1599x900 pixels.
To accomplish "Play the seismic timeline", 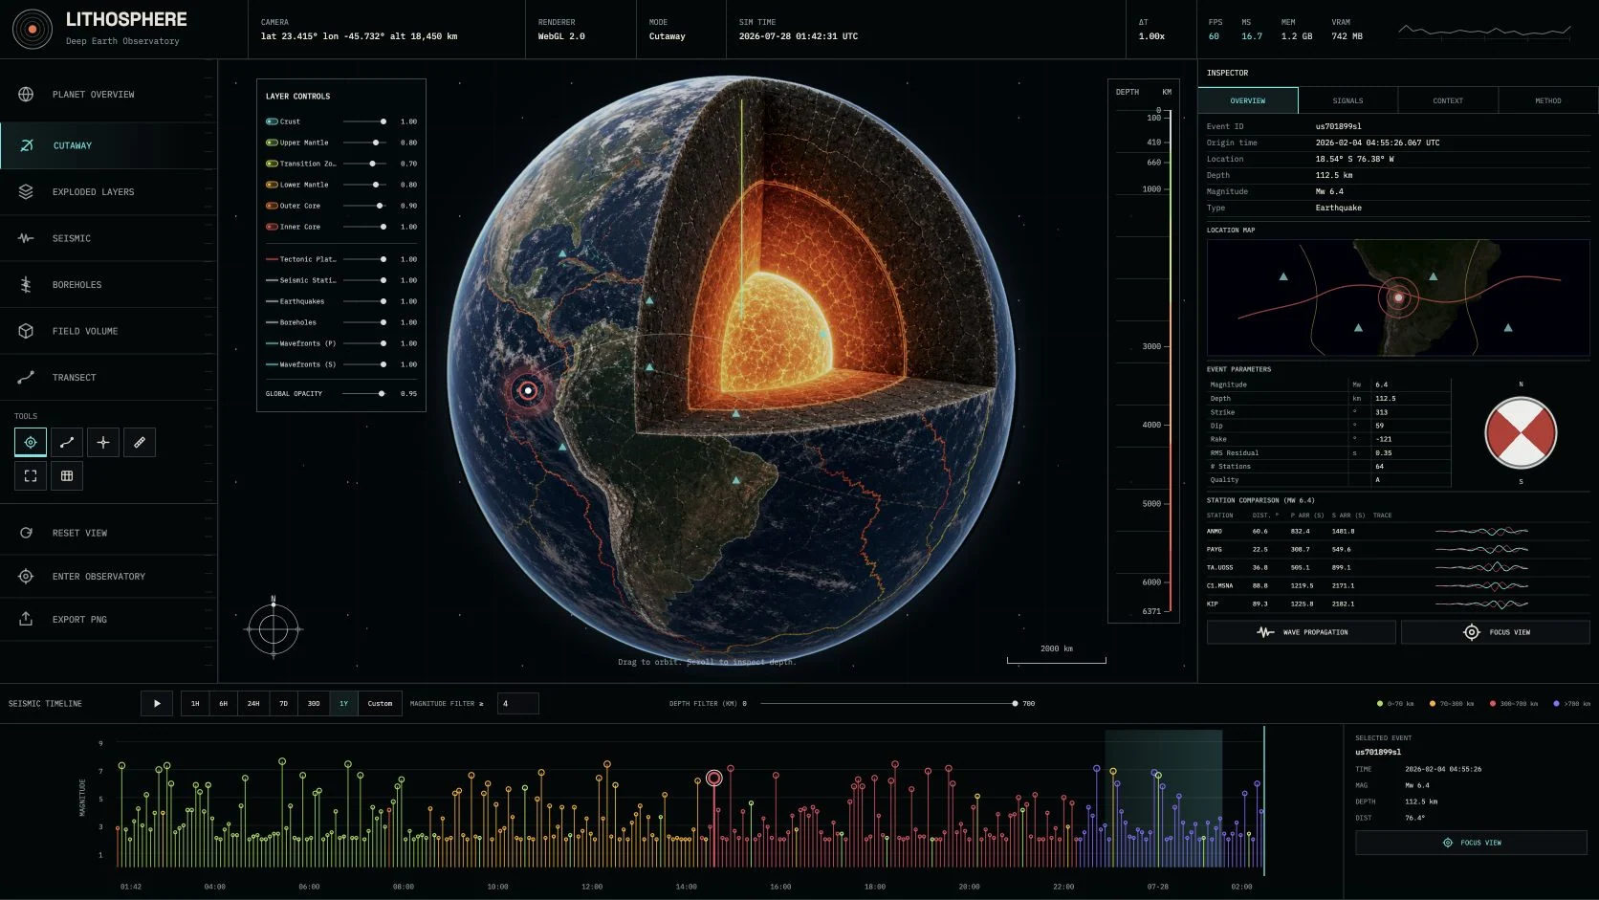I will 157,703.
